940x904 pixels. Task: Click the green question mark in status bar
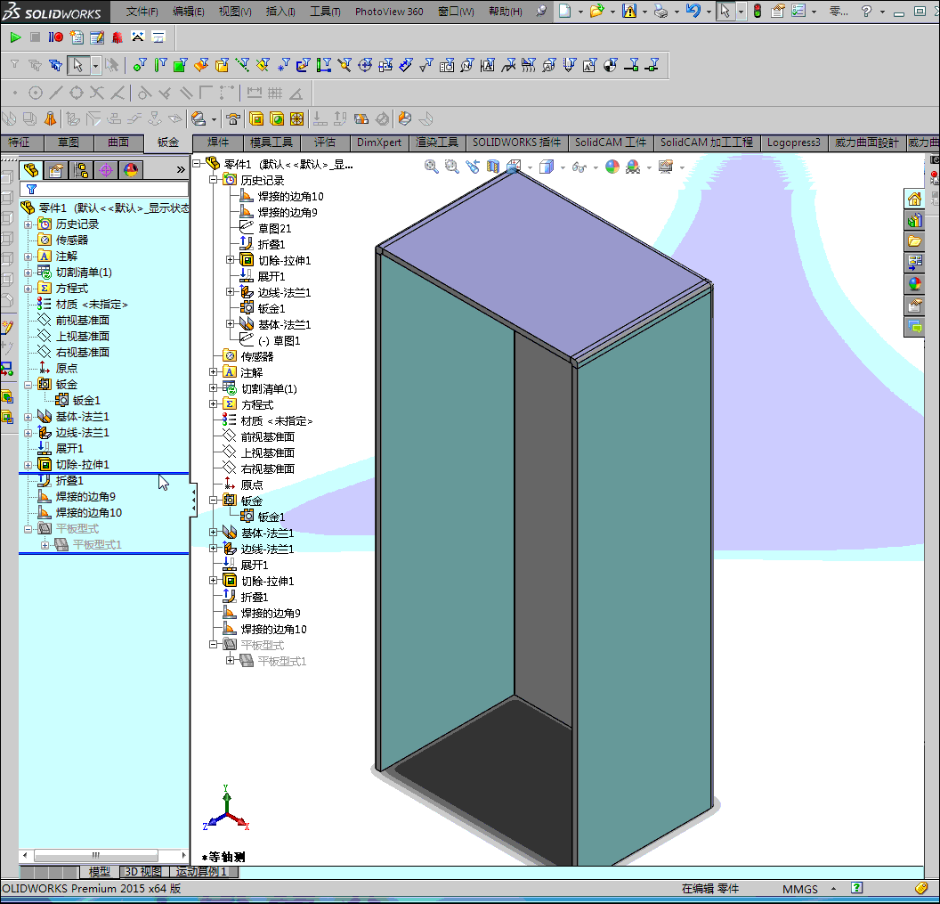pyautogui.click(x=857, y=888)
